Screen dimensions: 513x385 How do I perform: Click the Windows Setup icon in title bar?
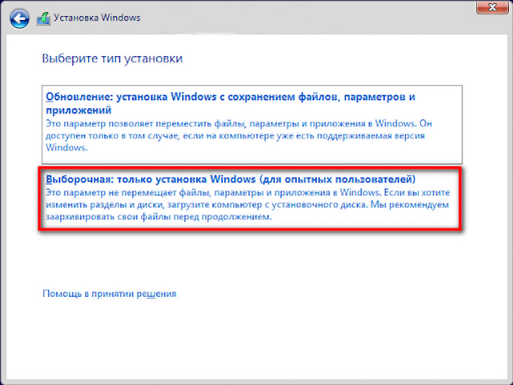[x=44, y=18]
